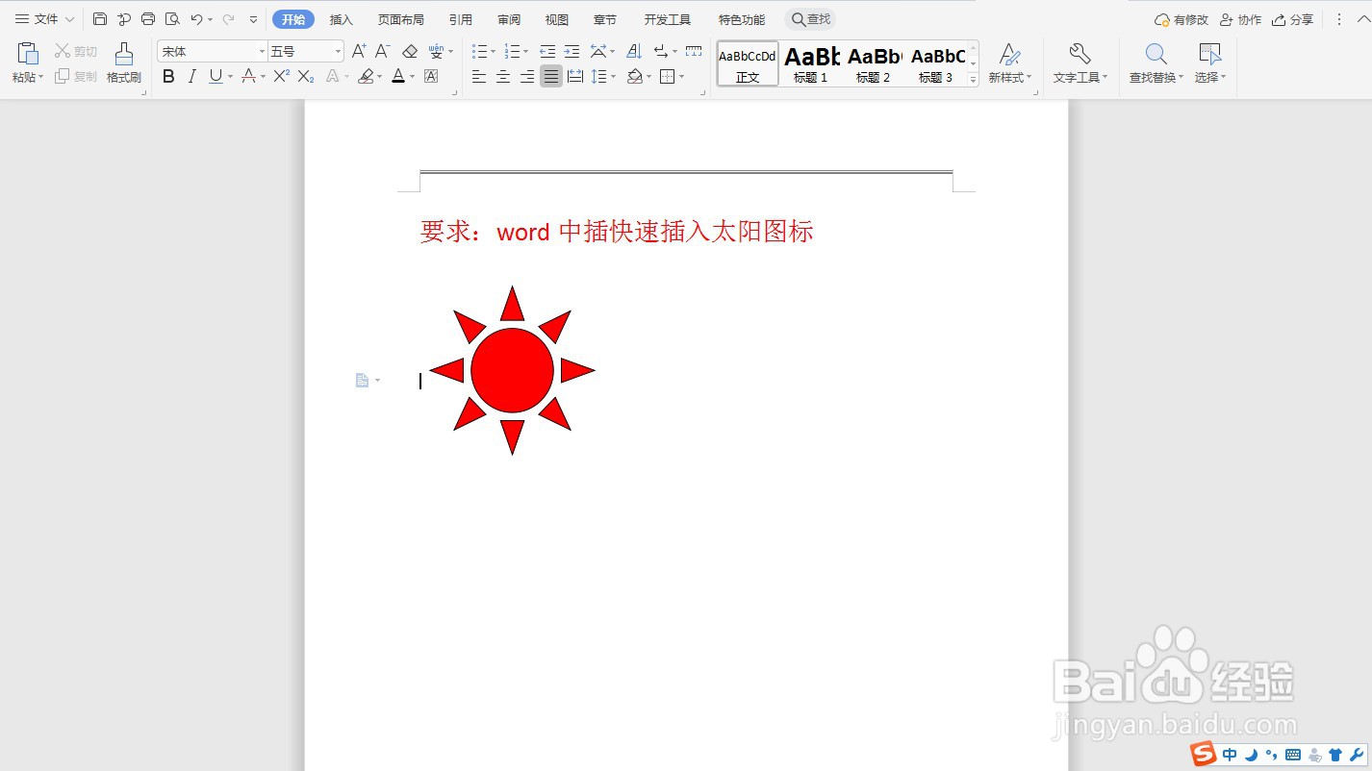Increase paragraph indent
The height and width of the screenshot is (771, 1372).
tap(572, 51)
